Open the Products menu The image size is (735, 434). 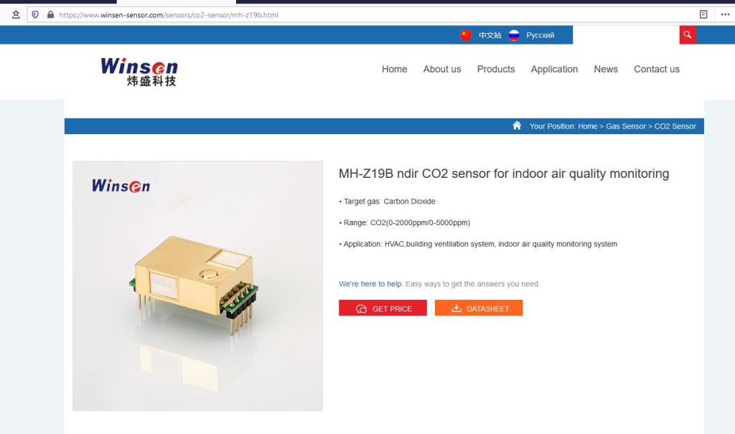(x=496, y=69)
